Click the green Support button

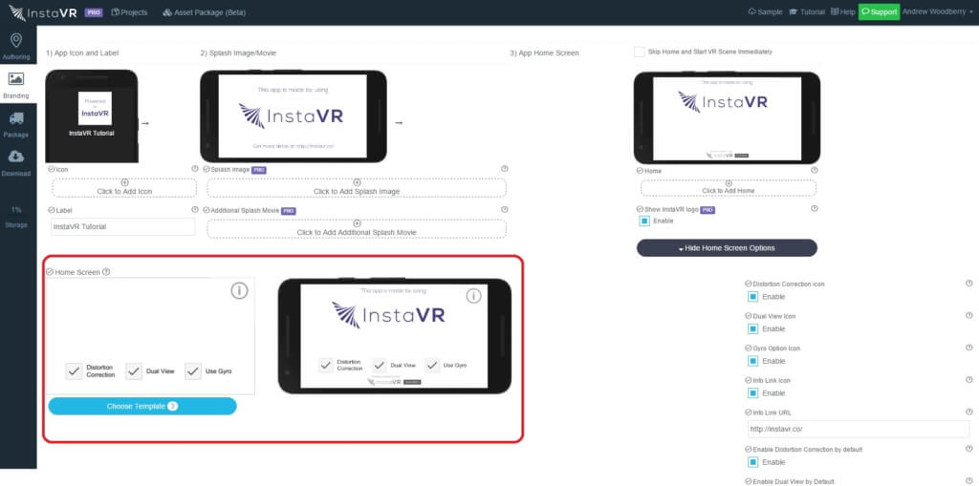(880, 11)
